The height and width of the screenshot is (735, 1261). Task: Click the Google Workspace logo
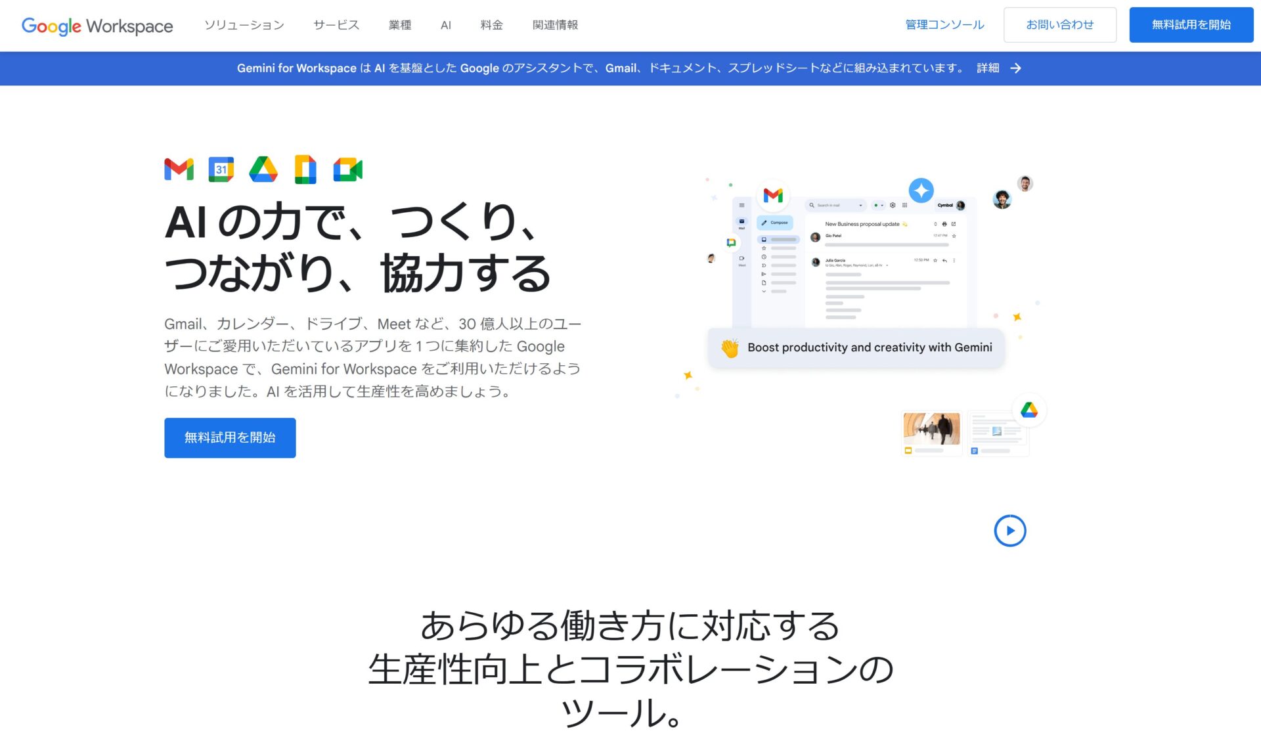pos(97,26)
